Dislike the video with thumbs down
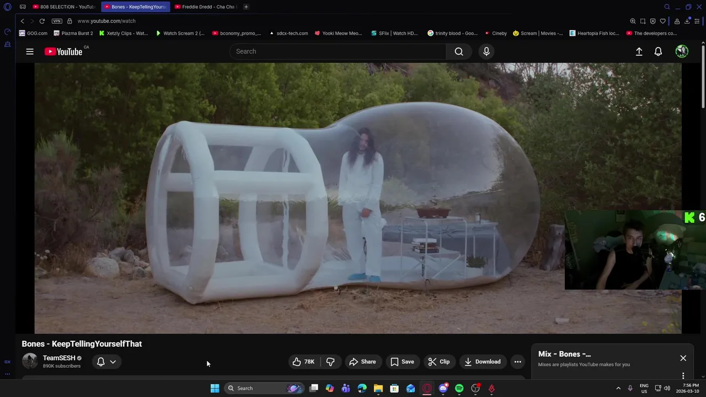This screenshot has width=706, height=397. tap(330, 362)
